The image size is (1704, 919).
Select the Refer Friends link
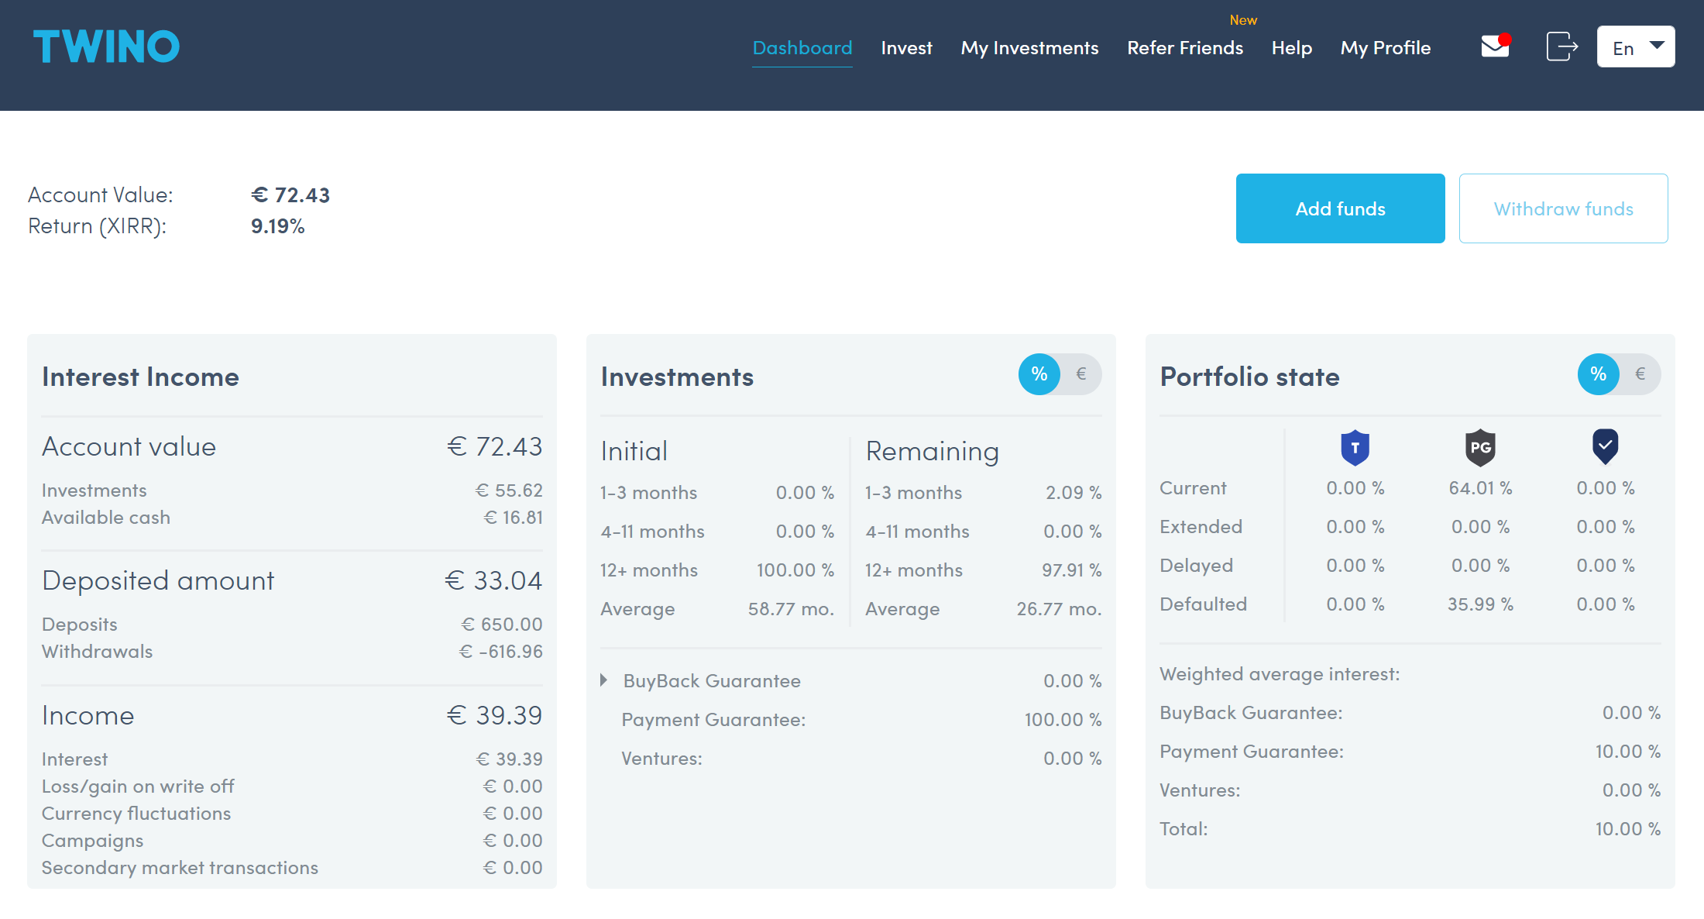tap(1185, 47)
